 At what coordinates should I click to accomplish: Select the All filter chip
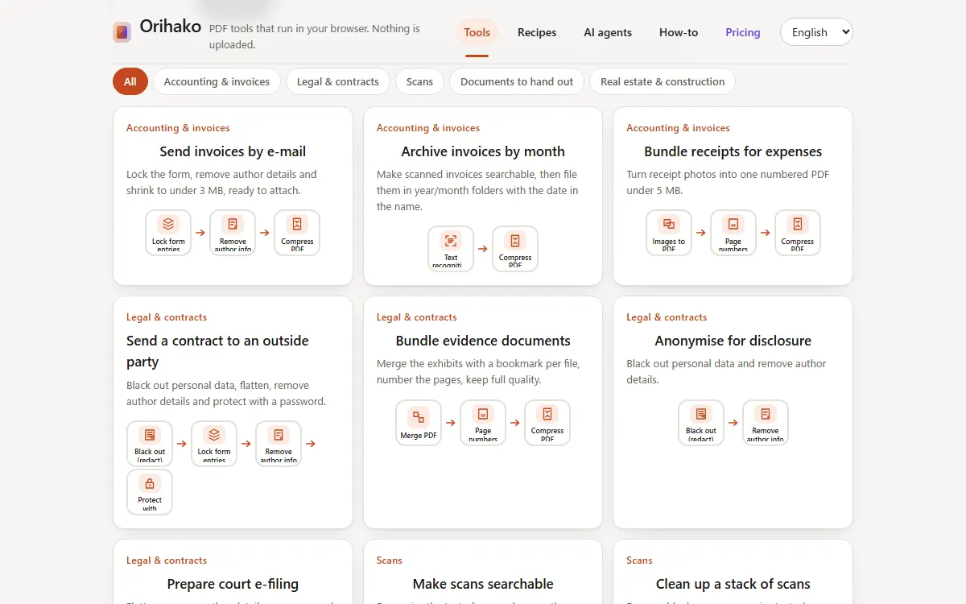pos(130,81)
